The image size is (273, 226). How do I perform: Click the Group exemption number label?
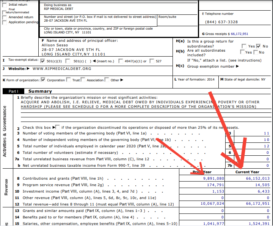[211, 66]
